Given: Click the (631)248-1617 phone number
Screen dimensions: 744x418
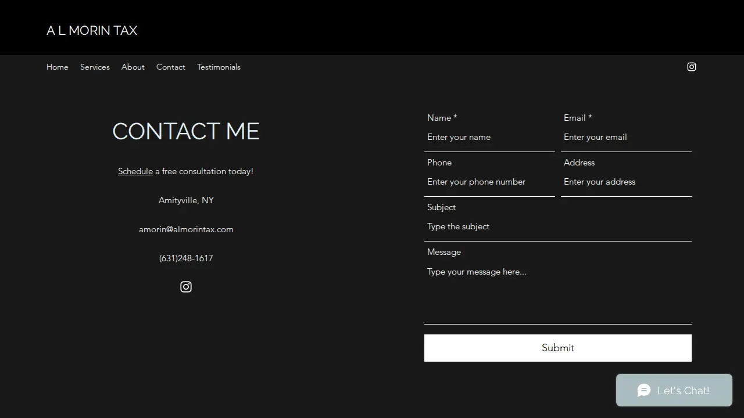Looking at the screenshot, I should tap(186, 258).
